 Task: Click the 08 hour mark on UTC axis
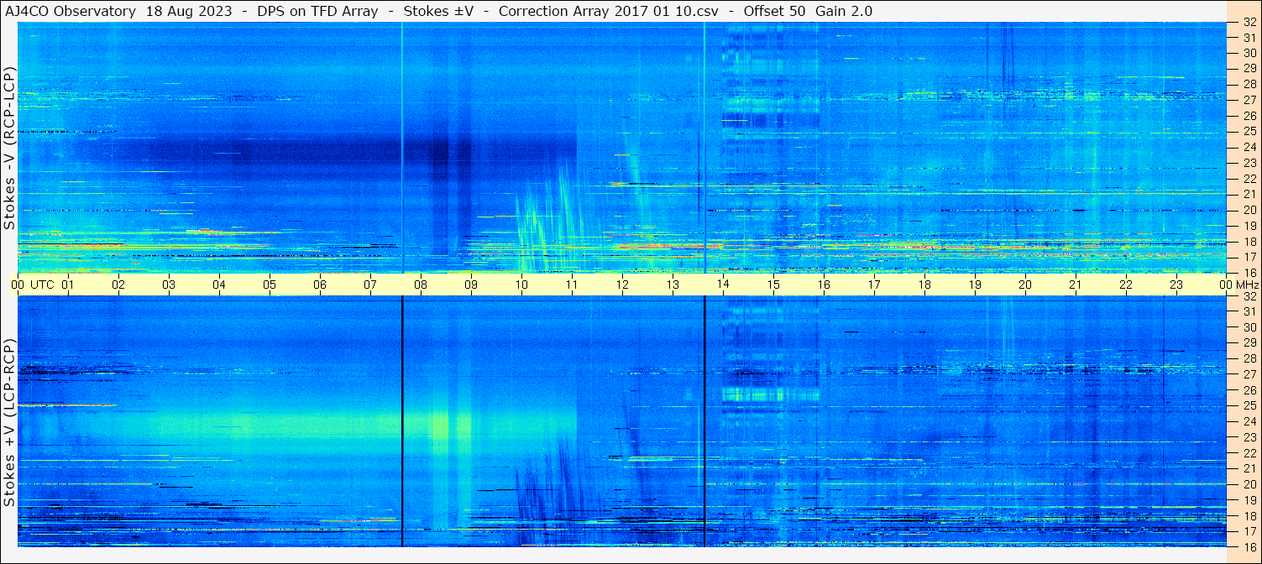coord(420,285)
